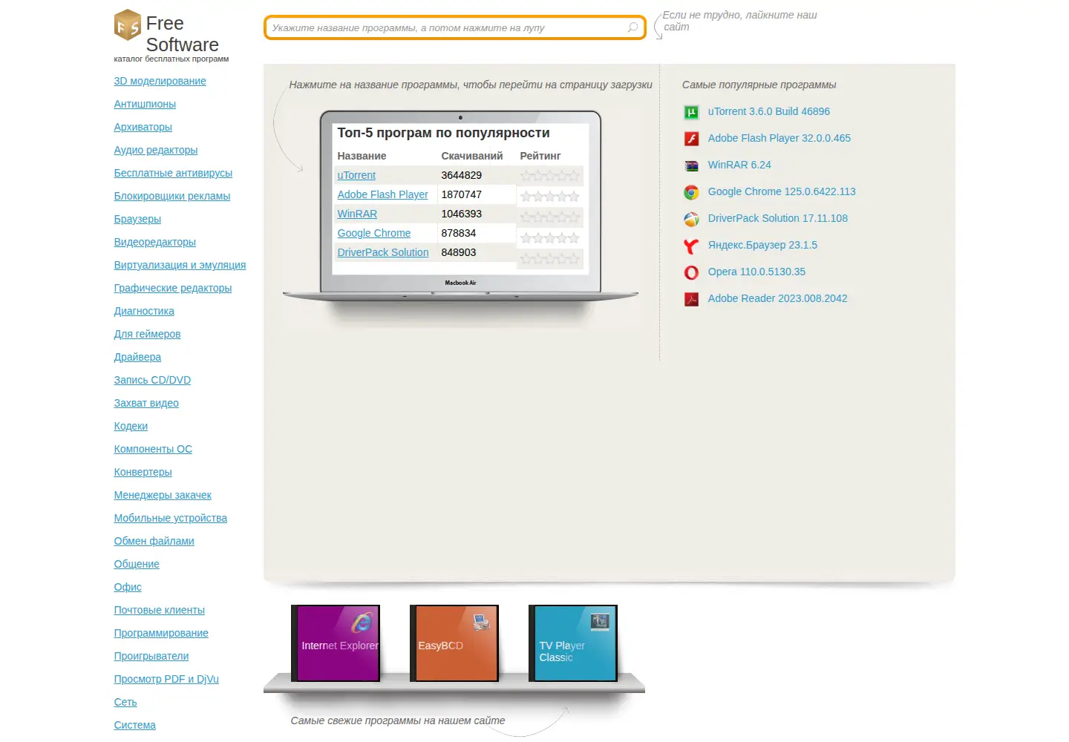
Task: Click the DriverPack Solution icon
Action: [691, 219]
